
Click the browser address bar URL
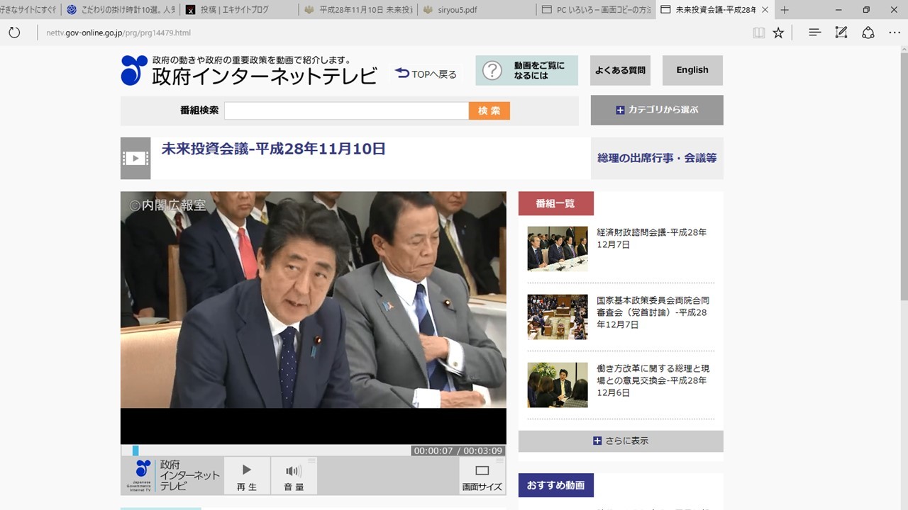[118, 33]
